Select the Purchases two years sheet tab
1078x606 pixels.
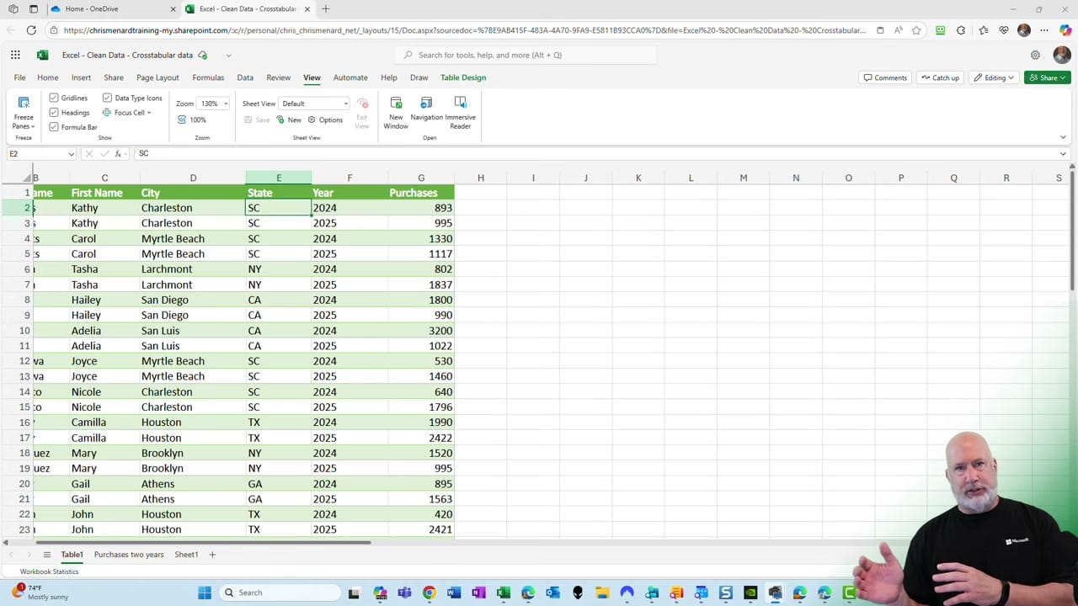pos(128,554)
